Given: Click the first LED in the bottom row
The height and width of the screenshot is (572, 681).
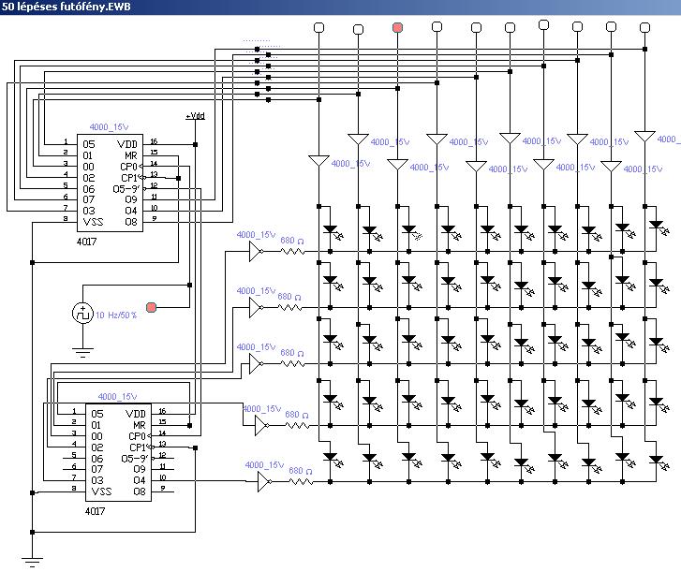Looking at the screenshot, I should pos(332,459).
